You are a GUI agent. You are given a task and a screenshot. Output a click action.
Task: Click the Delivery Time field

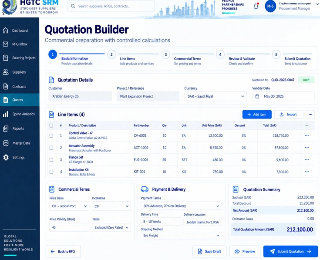tap(161, 222)
